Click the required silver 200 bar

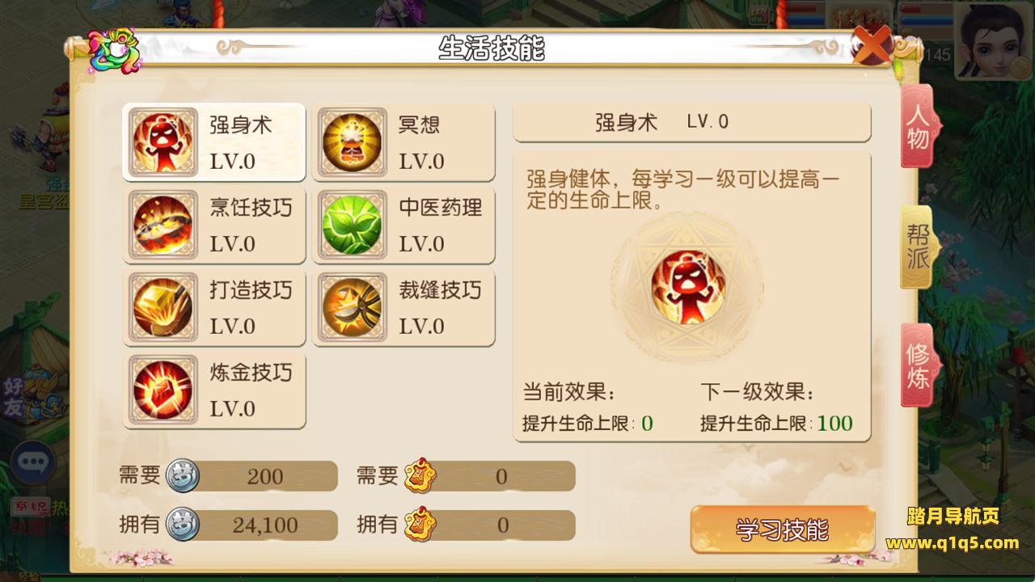pyautogui.click(x=264, y=476)
